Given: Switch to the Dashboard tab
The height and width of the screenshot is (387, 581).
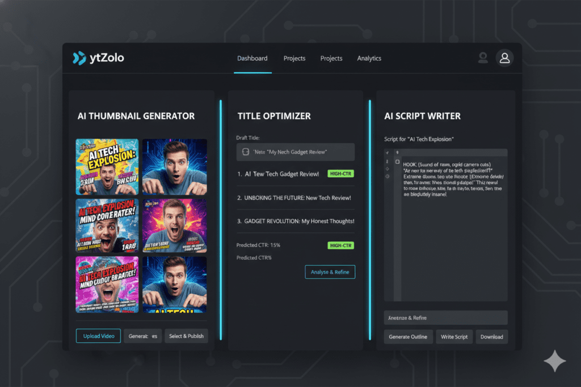Looking at the screenshot, I should (252, 58).
